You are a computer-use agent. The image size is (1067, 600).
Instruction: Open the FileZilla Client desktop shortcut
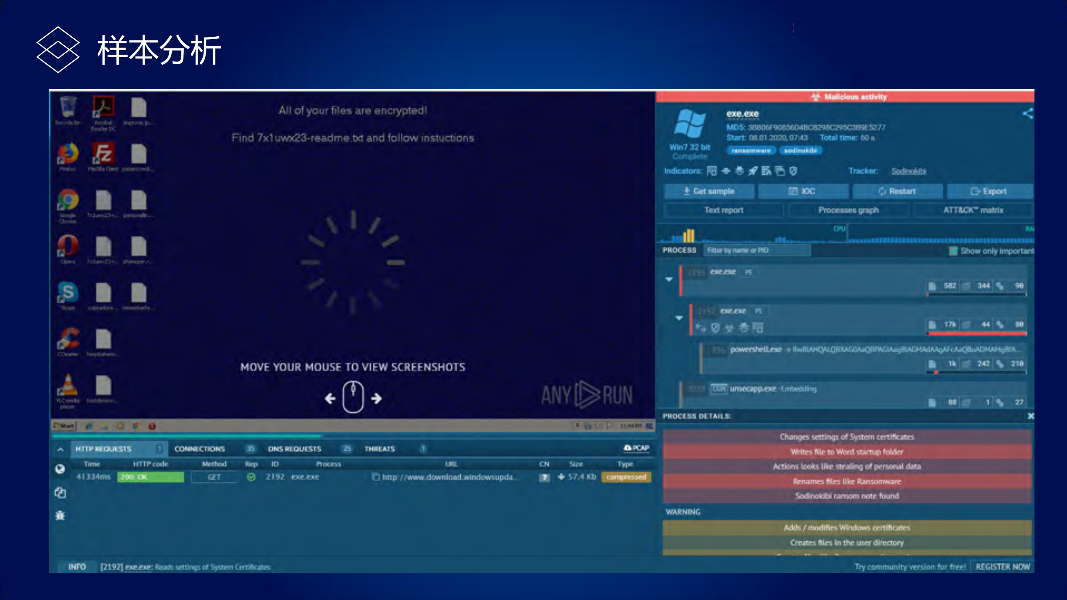click(103, 154)
